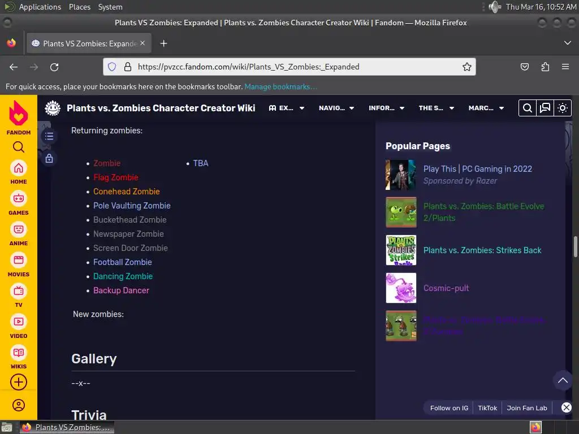Click the clock showing Thu Mar 16

(x=541, y=7)
